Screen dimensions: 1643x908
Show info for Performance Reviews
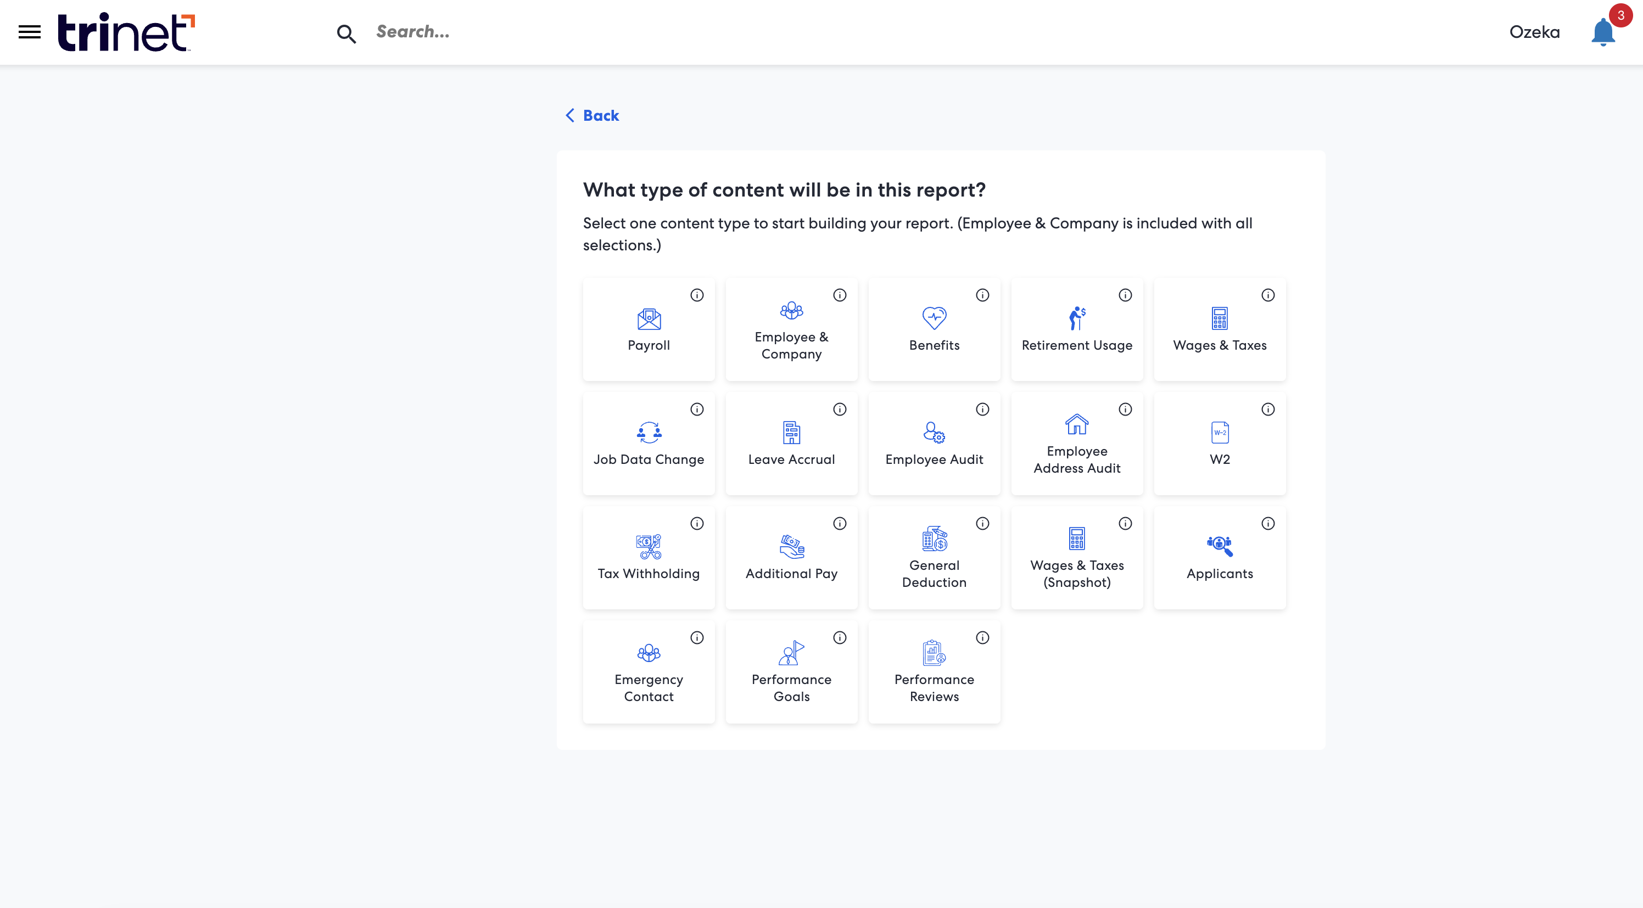tap(983, 638)
